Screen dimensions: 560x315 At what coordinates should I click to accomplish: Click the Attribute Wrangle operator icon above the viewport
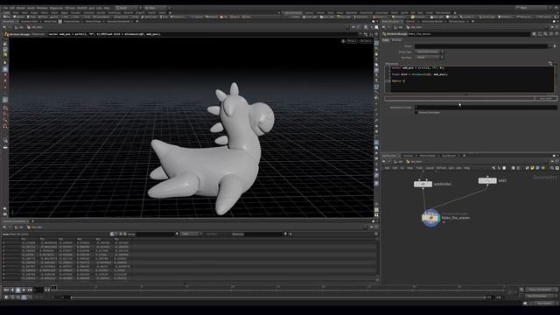tap(6, 34)
